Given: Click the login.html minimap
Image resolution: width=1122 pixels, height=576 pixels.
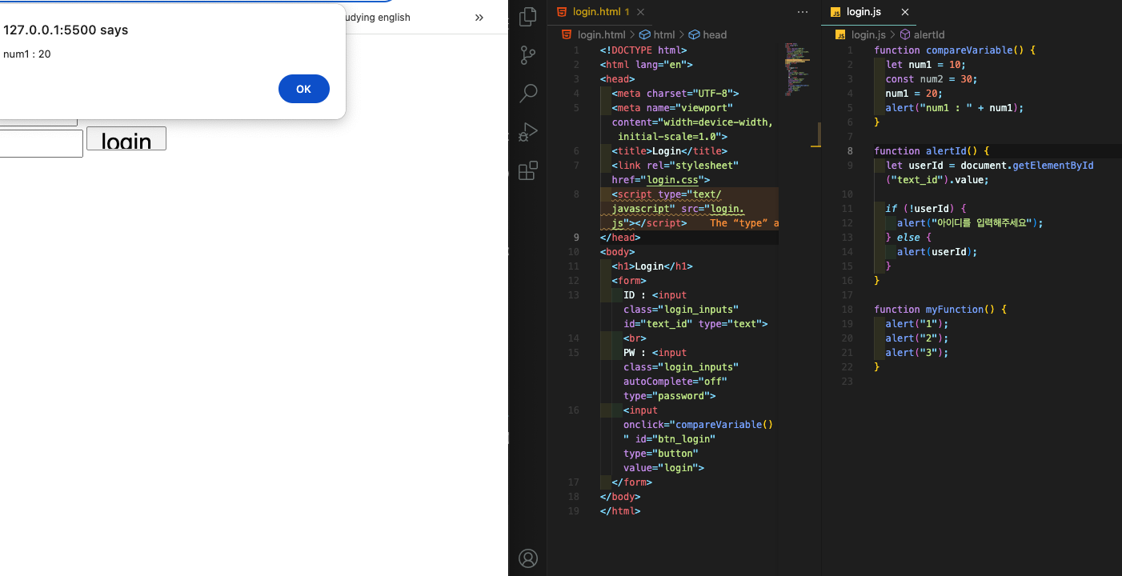Looking at the screenshot, I should click(798, 70).
